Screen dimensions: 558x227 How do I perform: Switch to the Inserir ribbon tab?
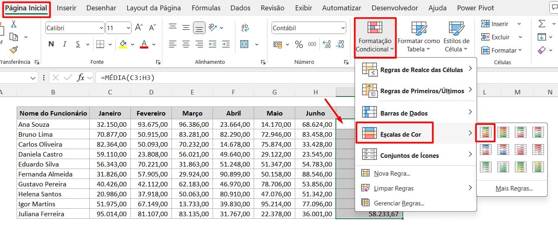[66, 8]
